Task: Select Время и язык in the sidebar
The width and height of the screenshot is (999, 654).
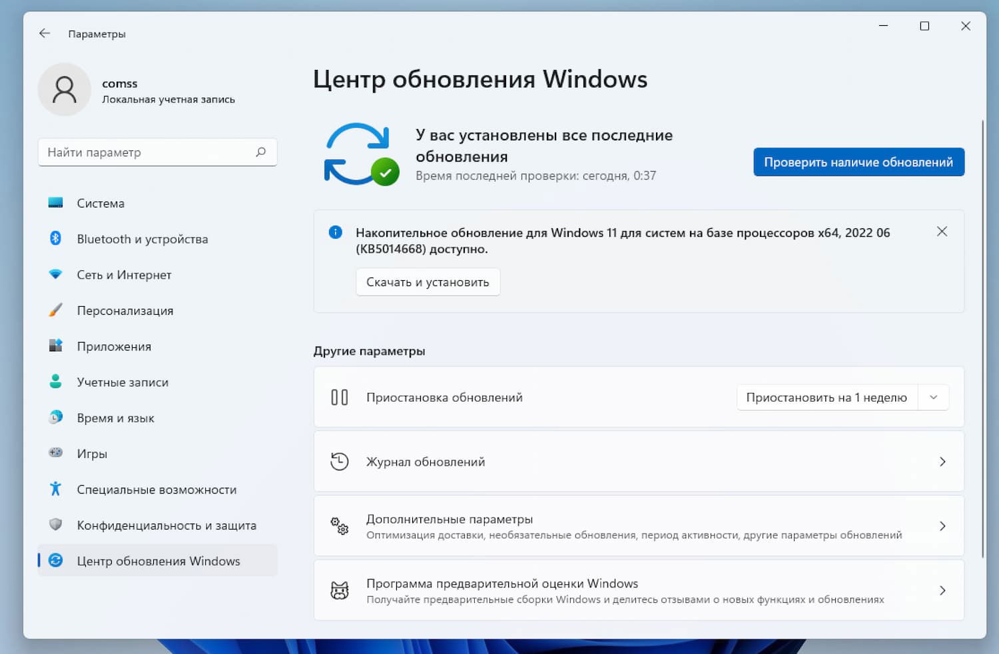Action: pos(157,418)
